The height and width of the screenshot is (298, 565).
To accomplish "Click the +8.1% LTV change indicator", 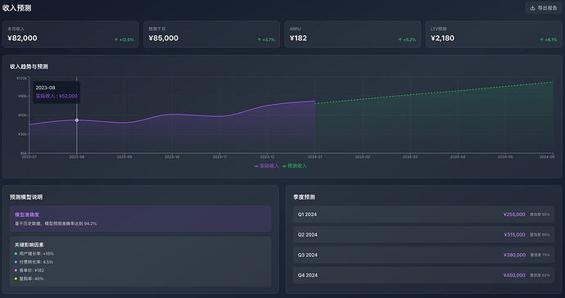I will (549, 39).
